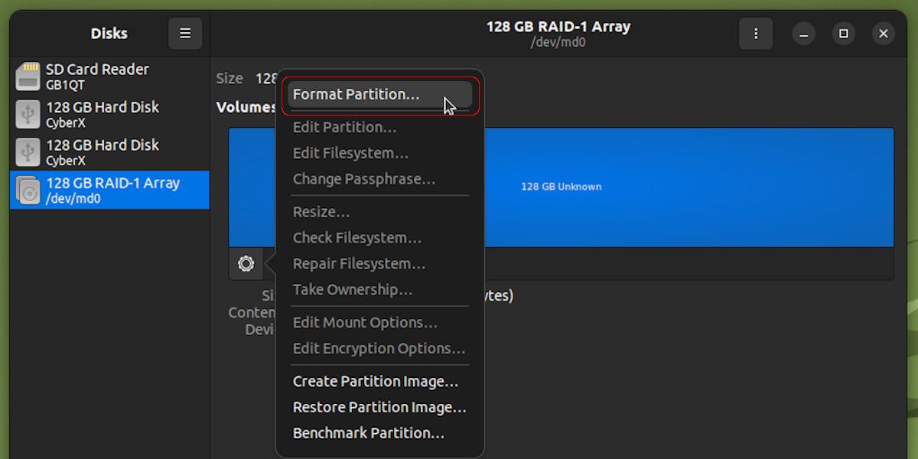
Task: Choose Repair Filesystem from the menu
Action: point(358,263)
